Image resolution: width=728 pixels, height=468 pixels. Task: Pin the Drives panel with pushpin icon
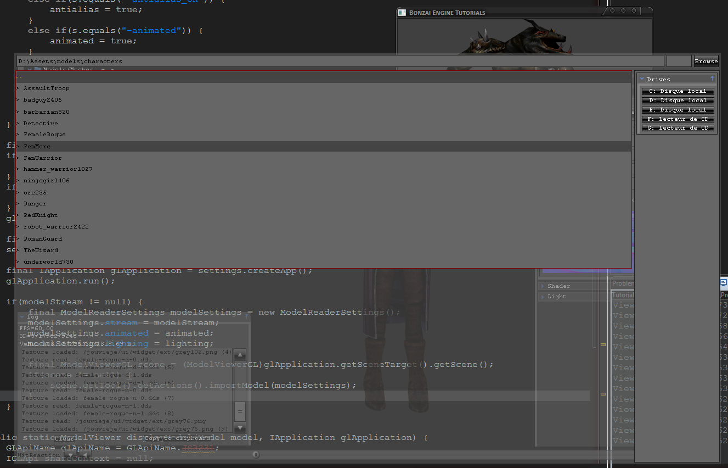tap(712, 79)
